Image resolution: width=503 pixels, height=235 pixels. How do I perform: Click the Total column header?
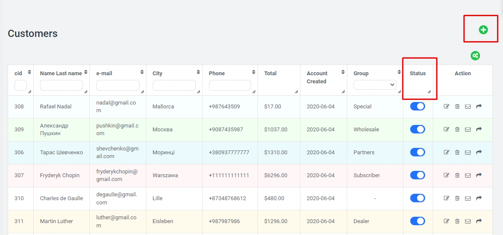(270, 74)
